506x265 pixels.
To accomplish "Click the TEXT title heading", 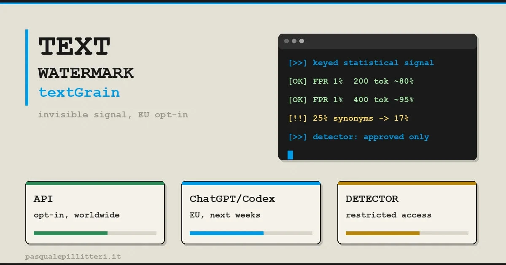I will [x=74, y=46].
